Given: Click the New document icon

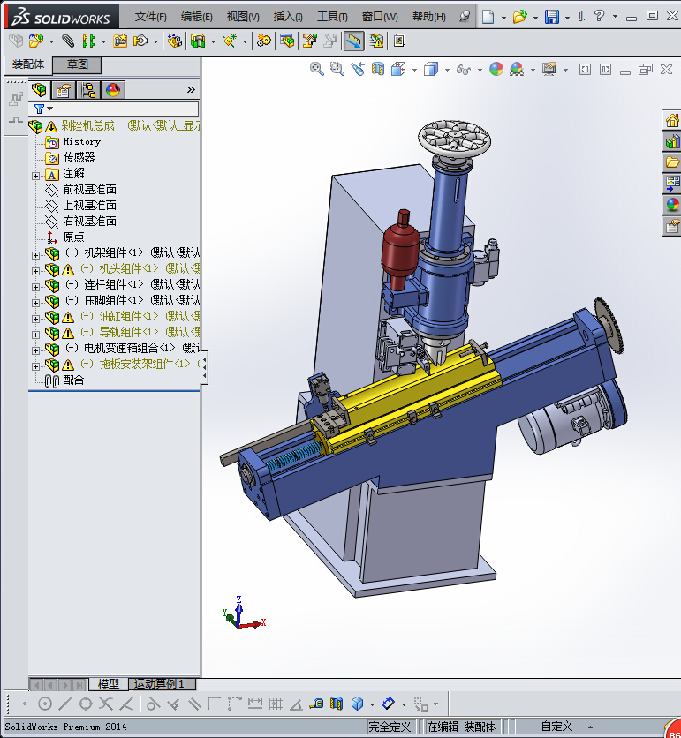Looking at the screenshot, I should 488,17.
